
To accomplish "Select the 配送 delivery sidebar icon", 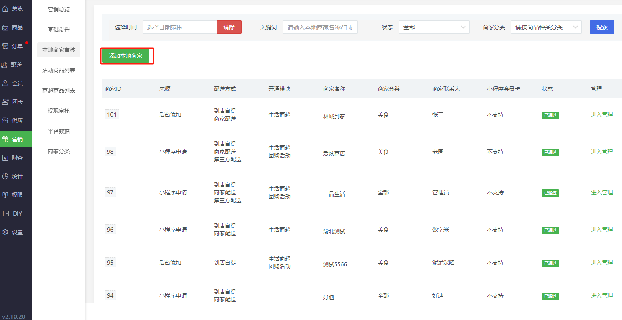I will pyautogui.click(x=5, y=65).
